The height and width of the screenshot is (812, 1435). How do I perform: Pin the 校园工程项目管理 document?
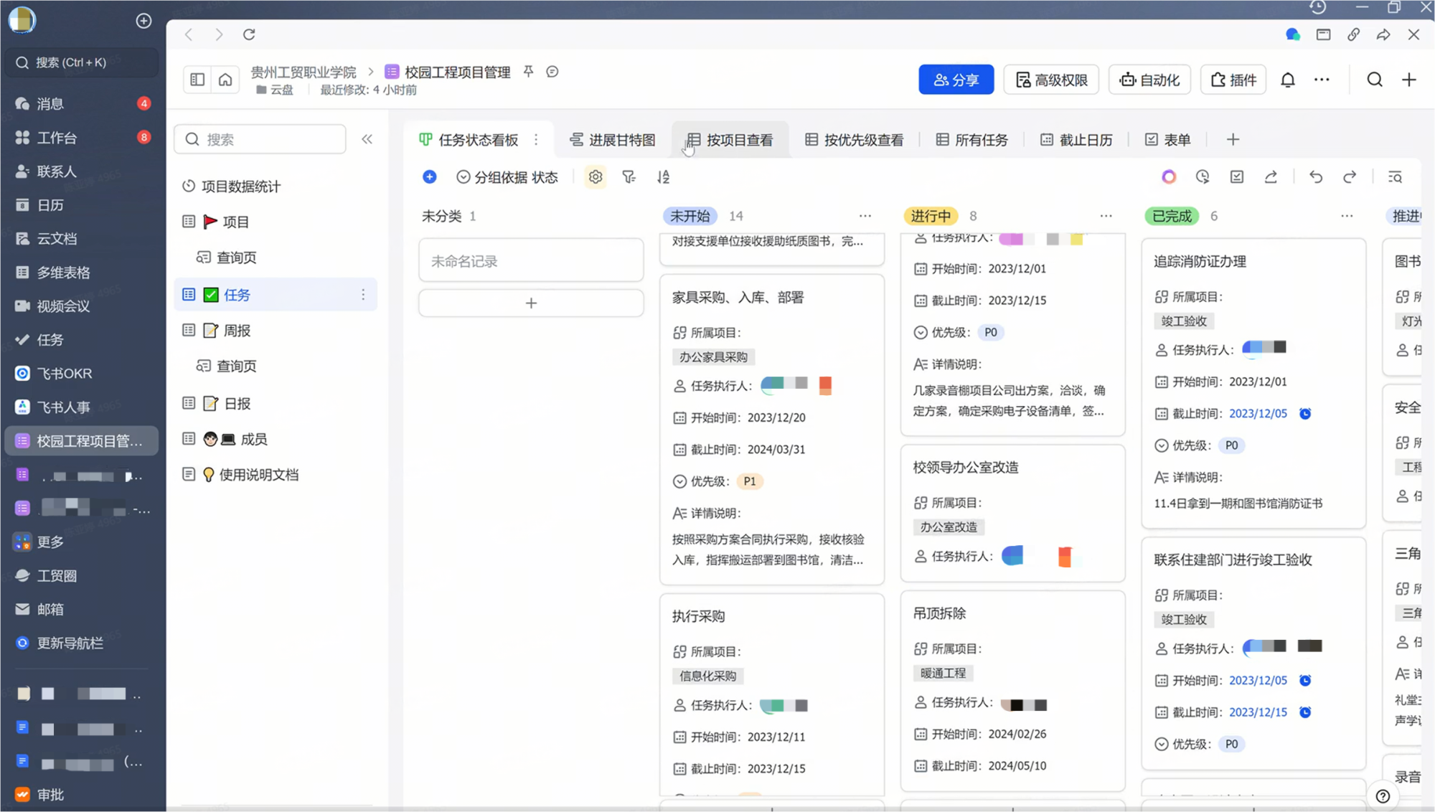[528, 71]
